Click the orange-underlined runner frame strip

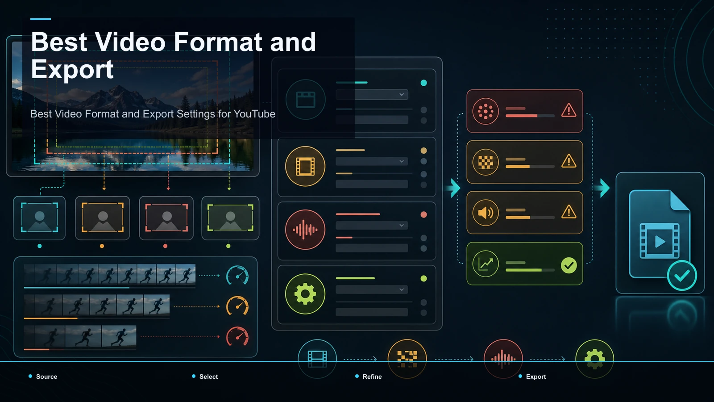pyautogui.click(x=97, y=306)
